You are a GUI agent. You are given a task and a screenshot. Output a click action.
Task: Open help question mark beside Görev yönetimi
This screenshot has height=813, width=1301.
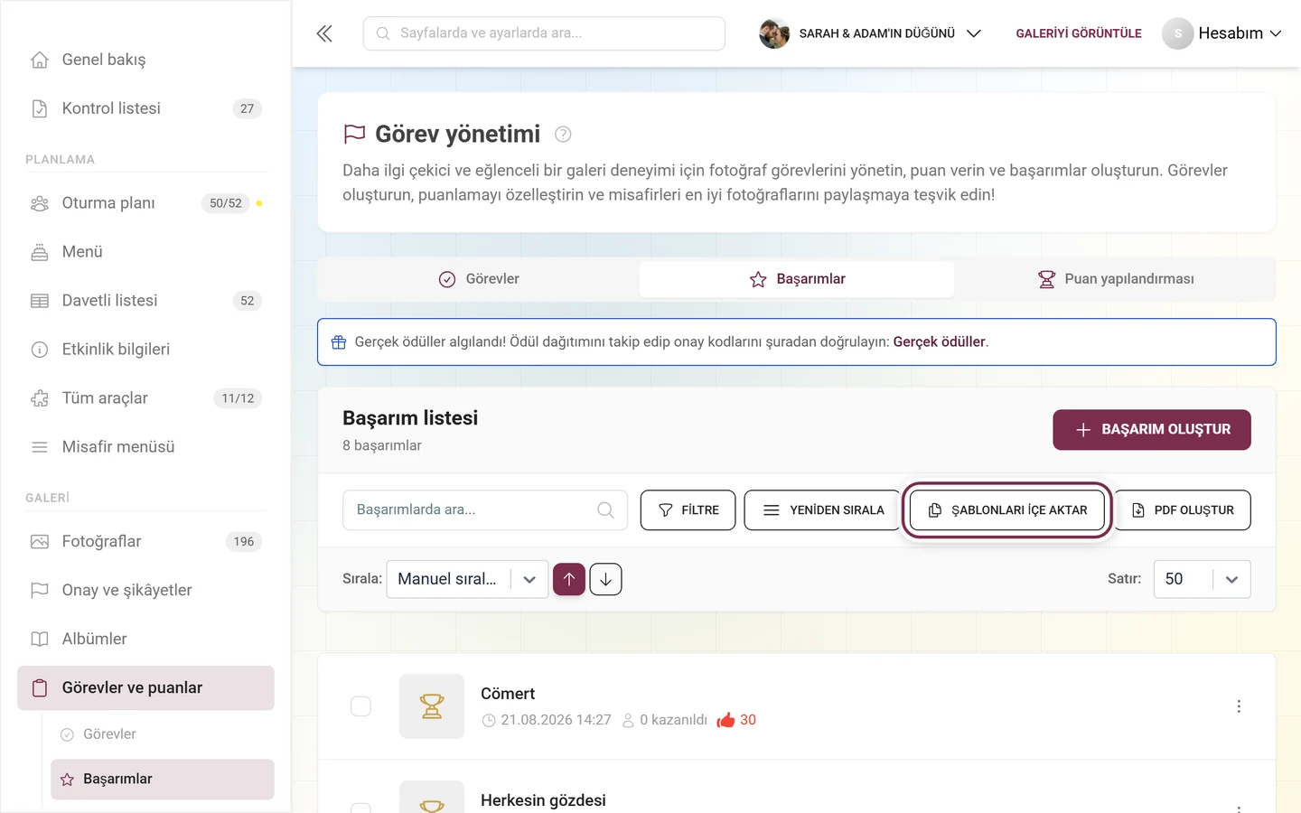[563, 135]
